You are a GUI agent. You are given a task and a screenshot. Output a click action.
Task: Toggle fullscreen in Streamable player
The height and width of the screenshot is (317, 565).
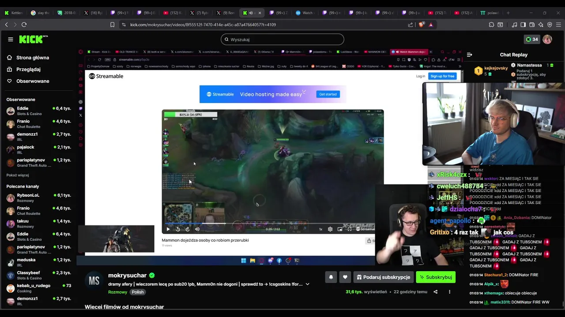(x=350, y=229)
